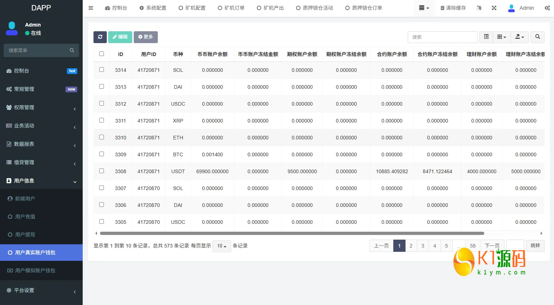Click the 编辑 edit button
This screenshot has width=554, height=305.
click(120, 37)
